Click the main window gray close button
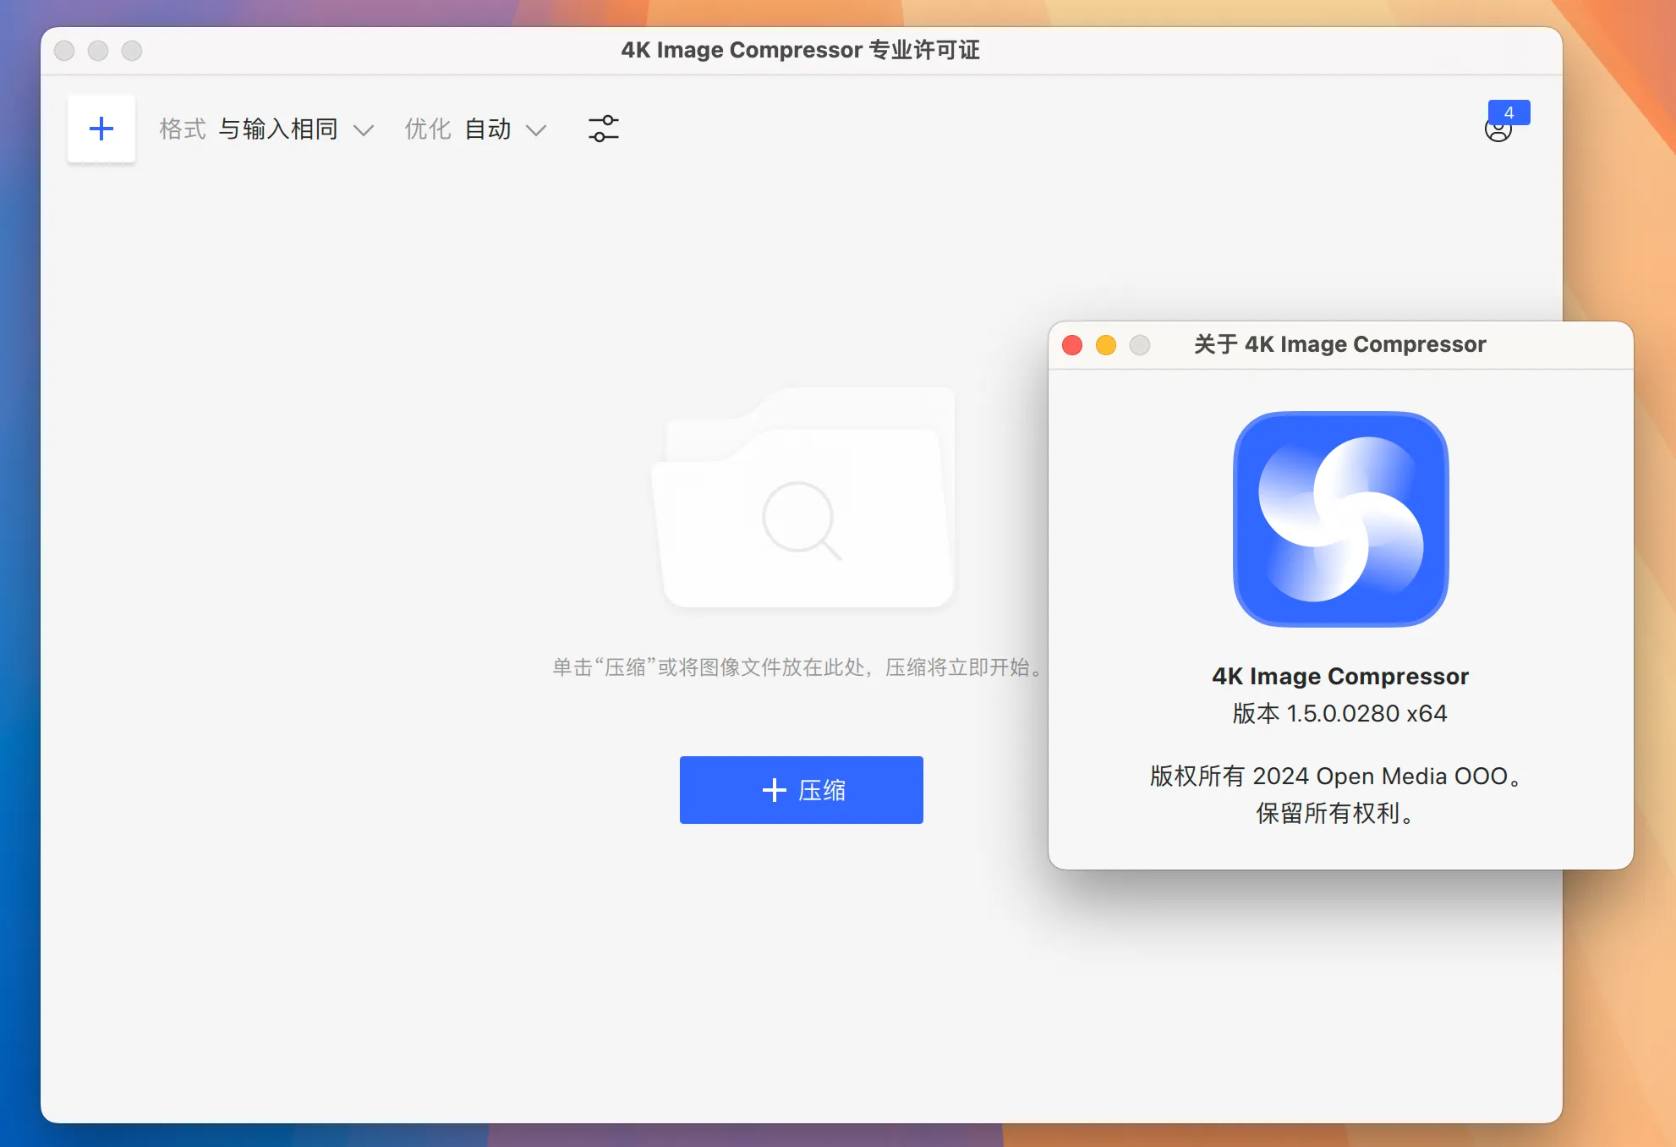This screenshot has height=1147, width=1676. [64, 51]
